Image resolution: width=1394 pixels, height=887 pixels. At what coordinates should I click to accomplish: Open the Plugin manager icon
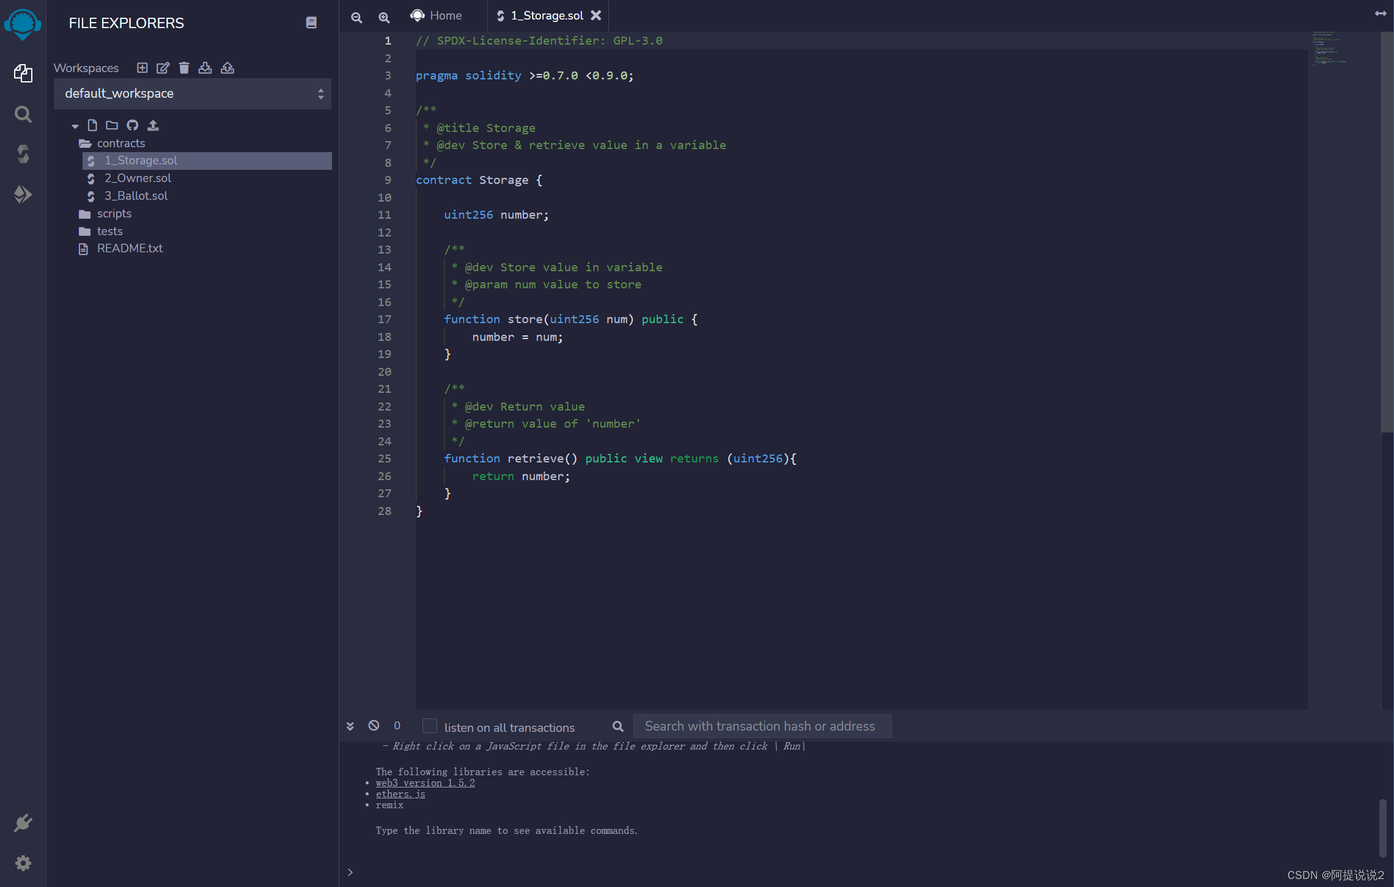[x=23, y=823]
